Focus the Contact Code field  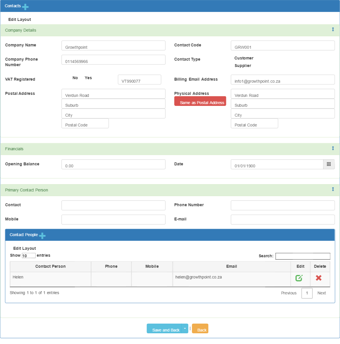[283, 46]
